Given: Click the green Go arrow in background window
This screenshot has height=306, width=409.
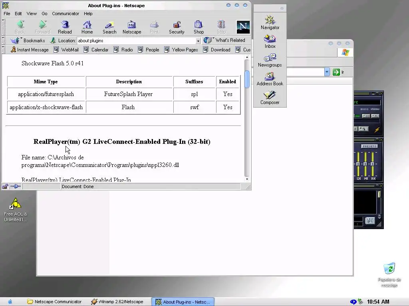Looking at the screenshot, I should (x=336, y=72).
